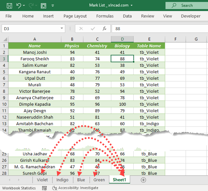Screen dimensions: 208x191
Task: Click the Redo arrow icon
Action: pos(31,6)
